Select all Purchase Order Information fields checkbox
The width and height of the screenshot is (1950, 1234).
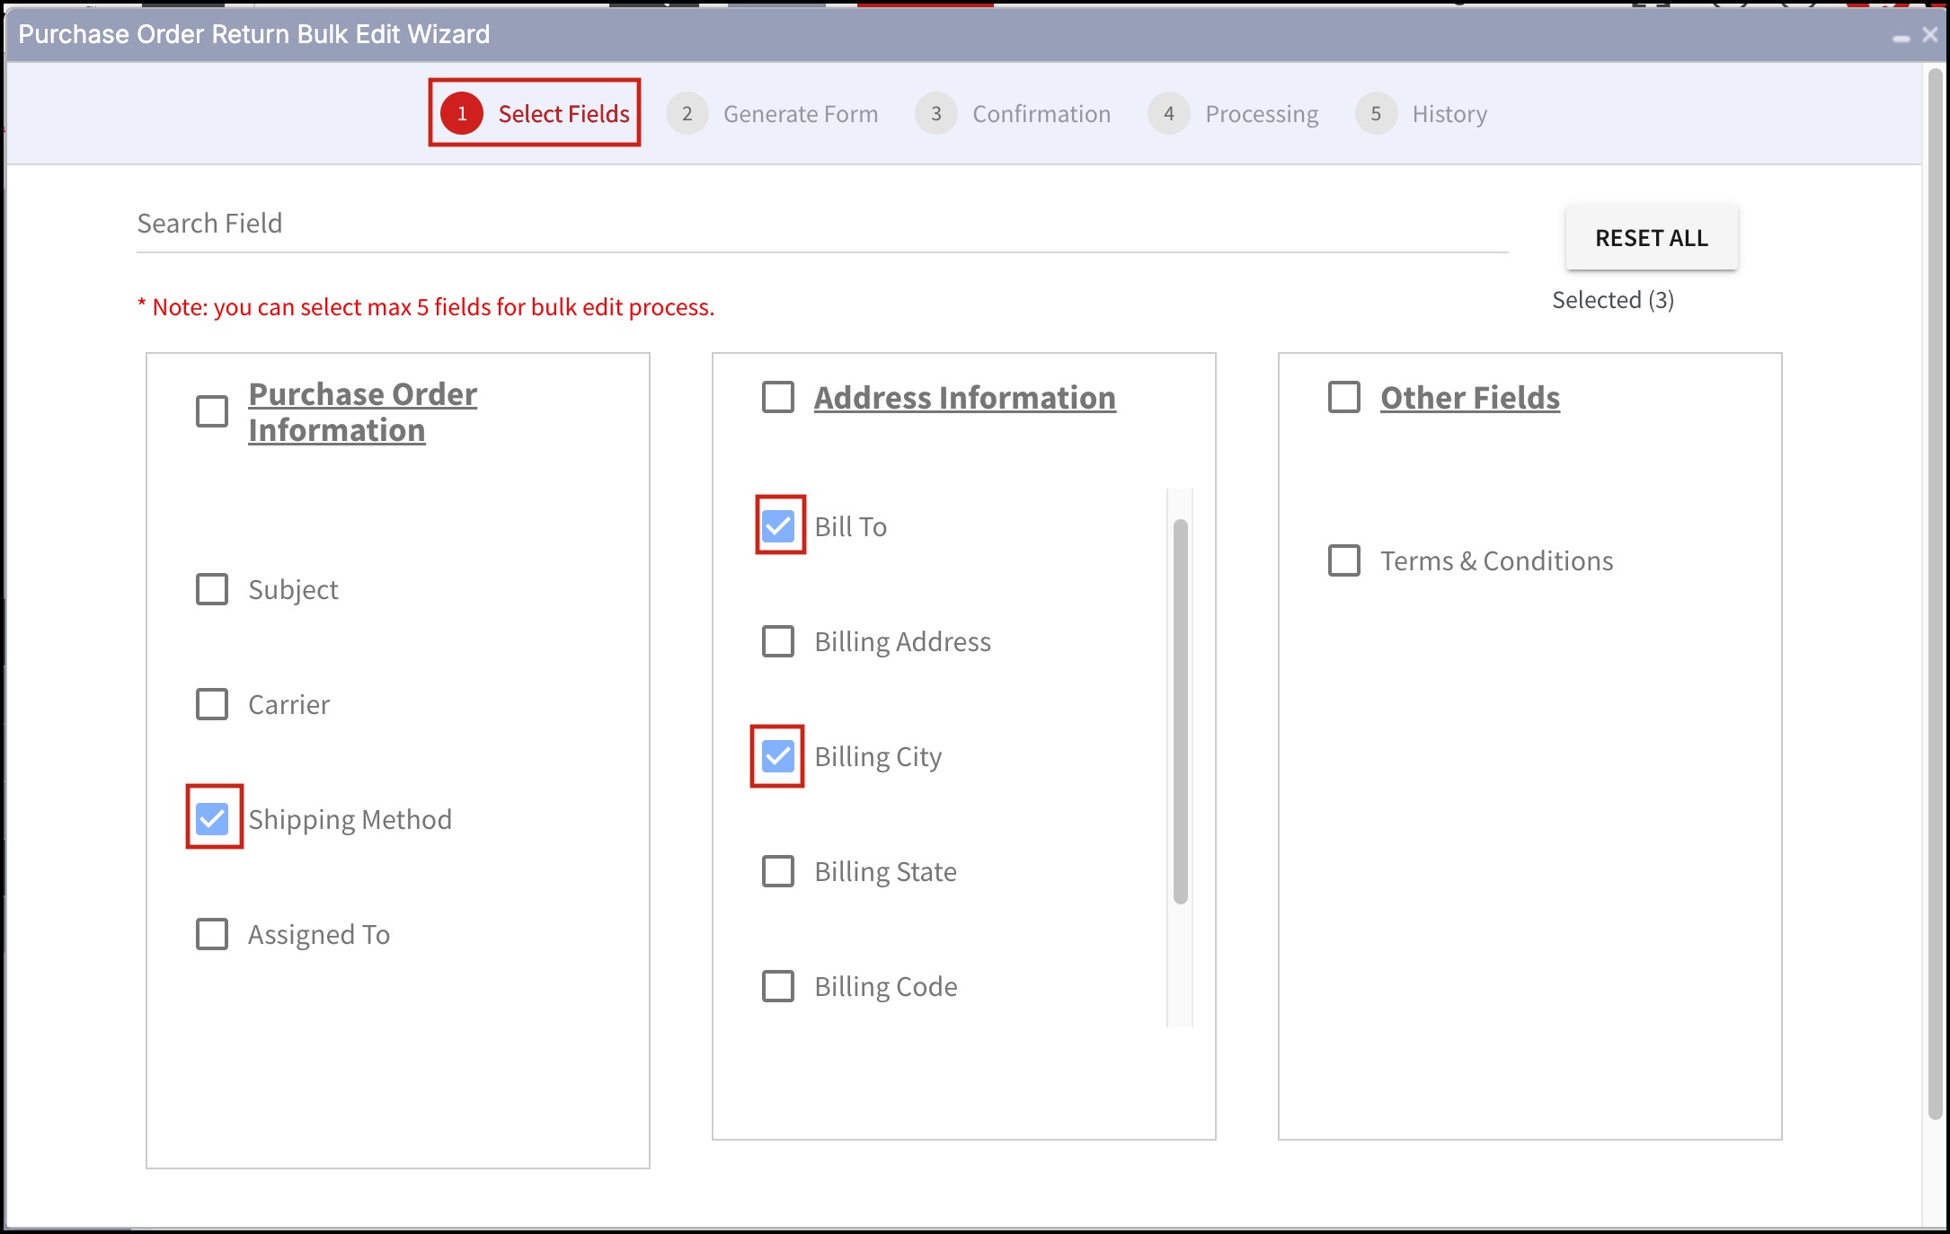click(x=212, y=411)
